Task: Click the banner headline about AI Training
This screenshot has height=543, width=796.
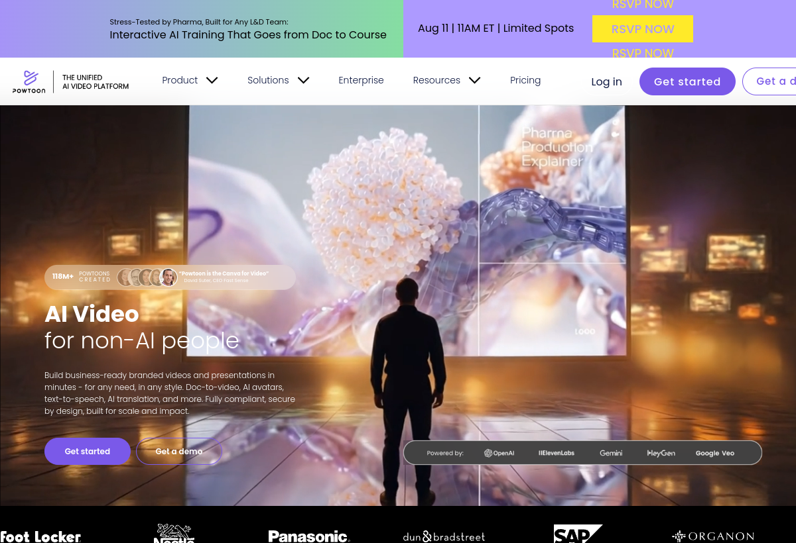Action: 248,34
